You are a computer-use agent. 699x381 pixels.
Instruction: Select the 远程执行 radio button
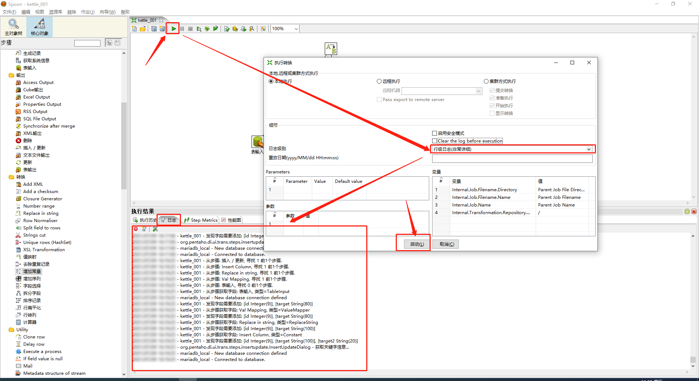[379, 81]
